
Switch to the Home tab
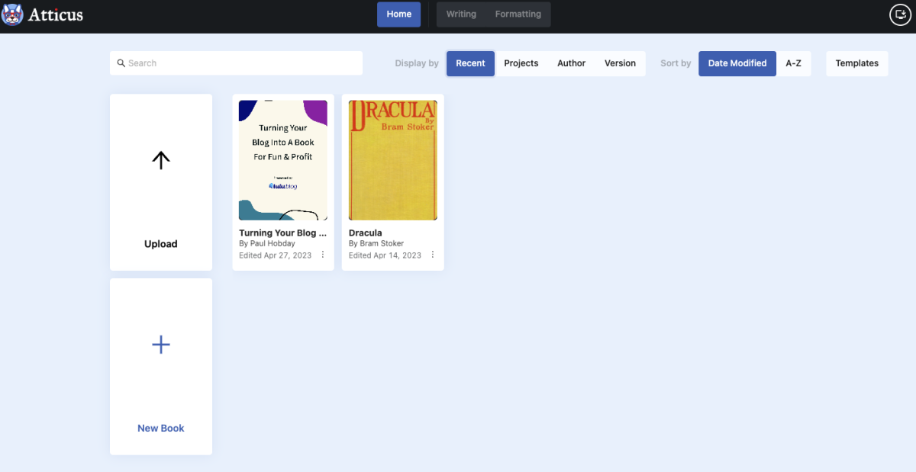(398, 14)
